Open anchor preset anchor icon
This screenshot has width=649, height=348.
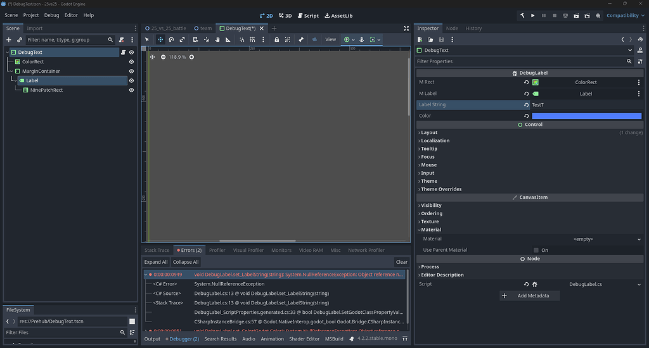click(x=361, y=40)
